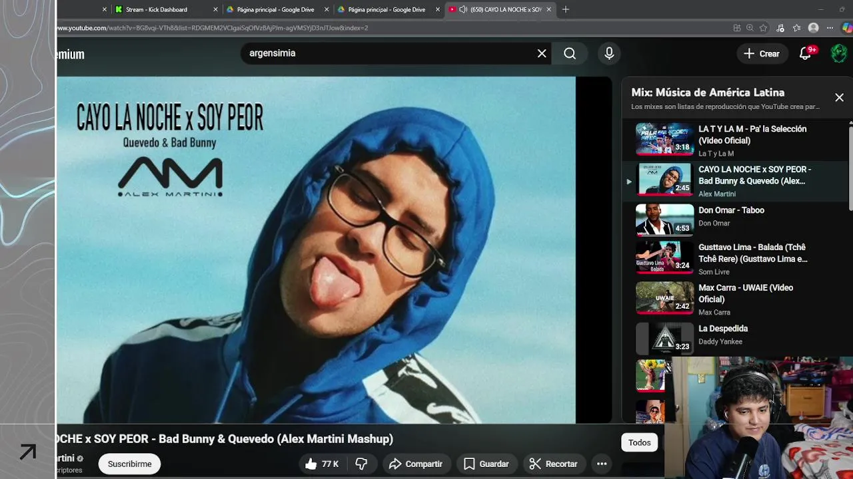Click 'Max Carra - UWAIE (Video Oficial)' title
Viewport: 853px width, 479px height.
point(746,293)
